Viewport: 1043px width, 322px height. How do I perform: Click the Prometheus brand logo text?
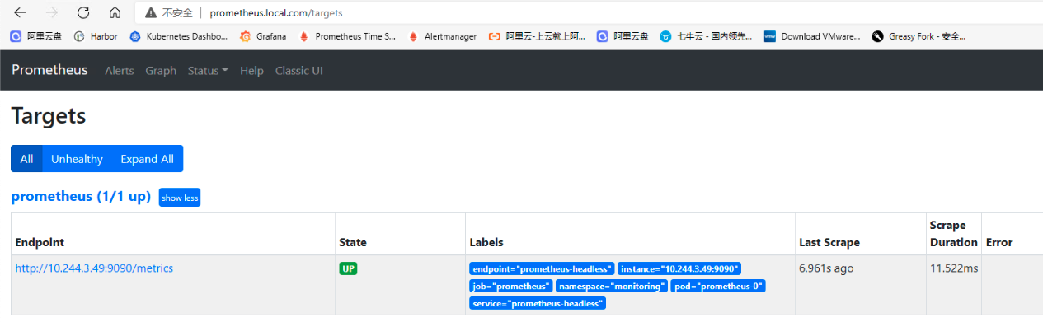pos(49,70)
